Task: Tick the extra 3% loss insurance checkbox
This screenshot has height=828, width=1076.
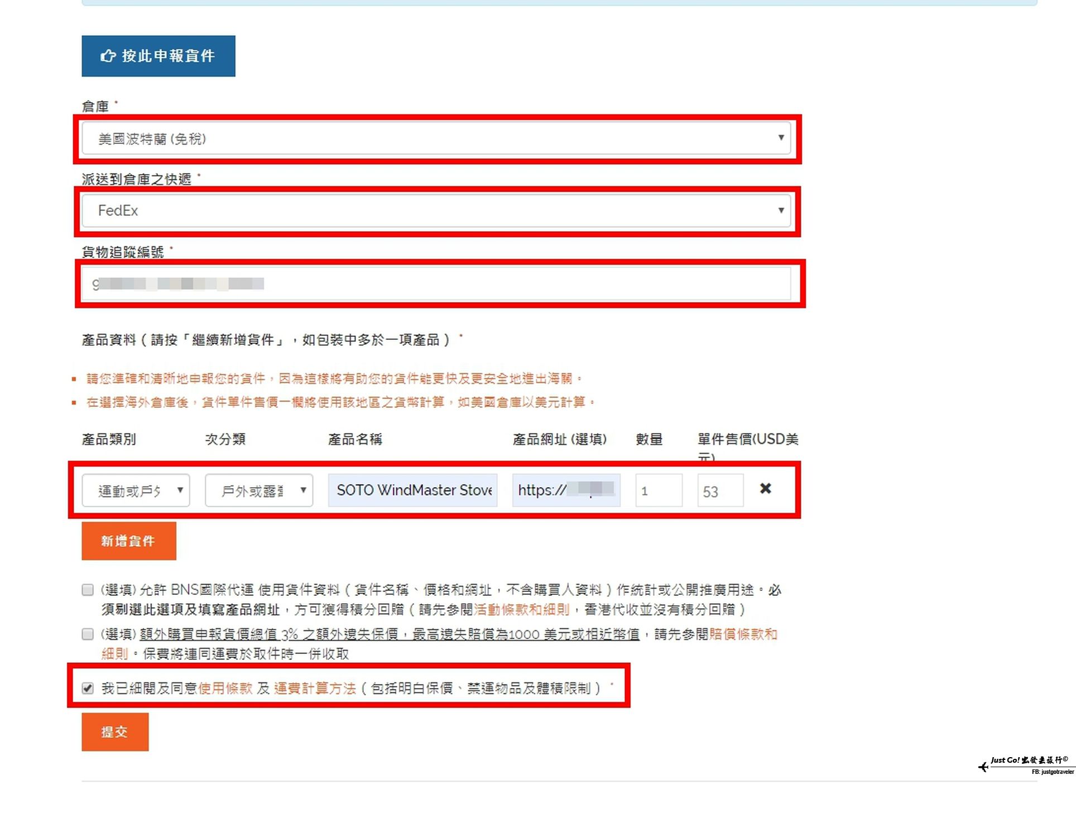Action: pos(88,634)
